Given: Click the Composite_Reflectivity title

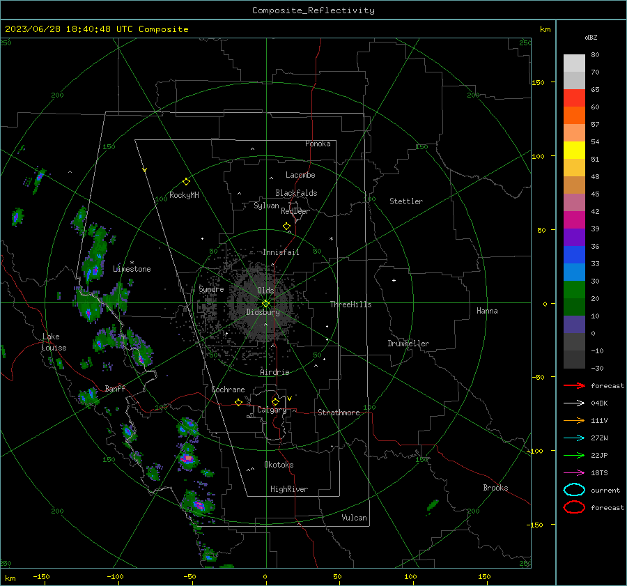Looking at the screenshot, I should [313, 10].
